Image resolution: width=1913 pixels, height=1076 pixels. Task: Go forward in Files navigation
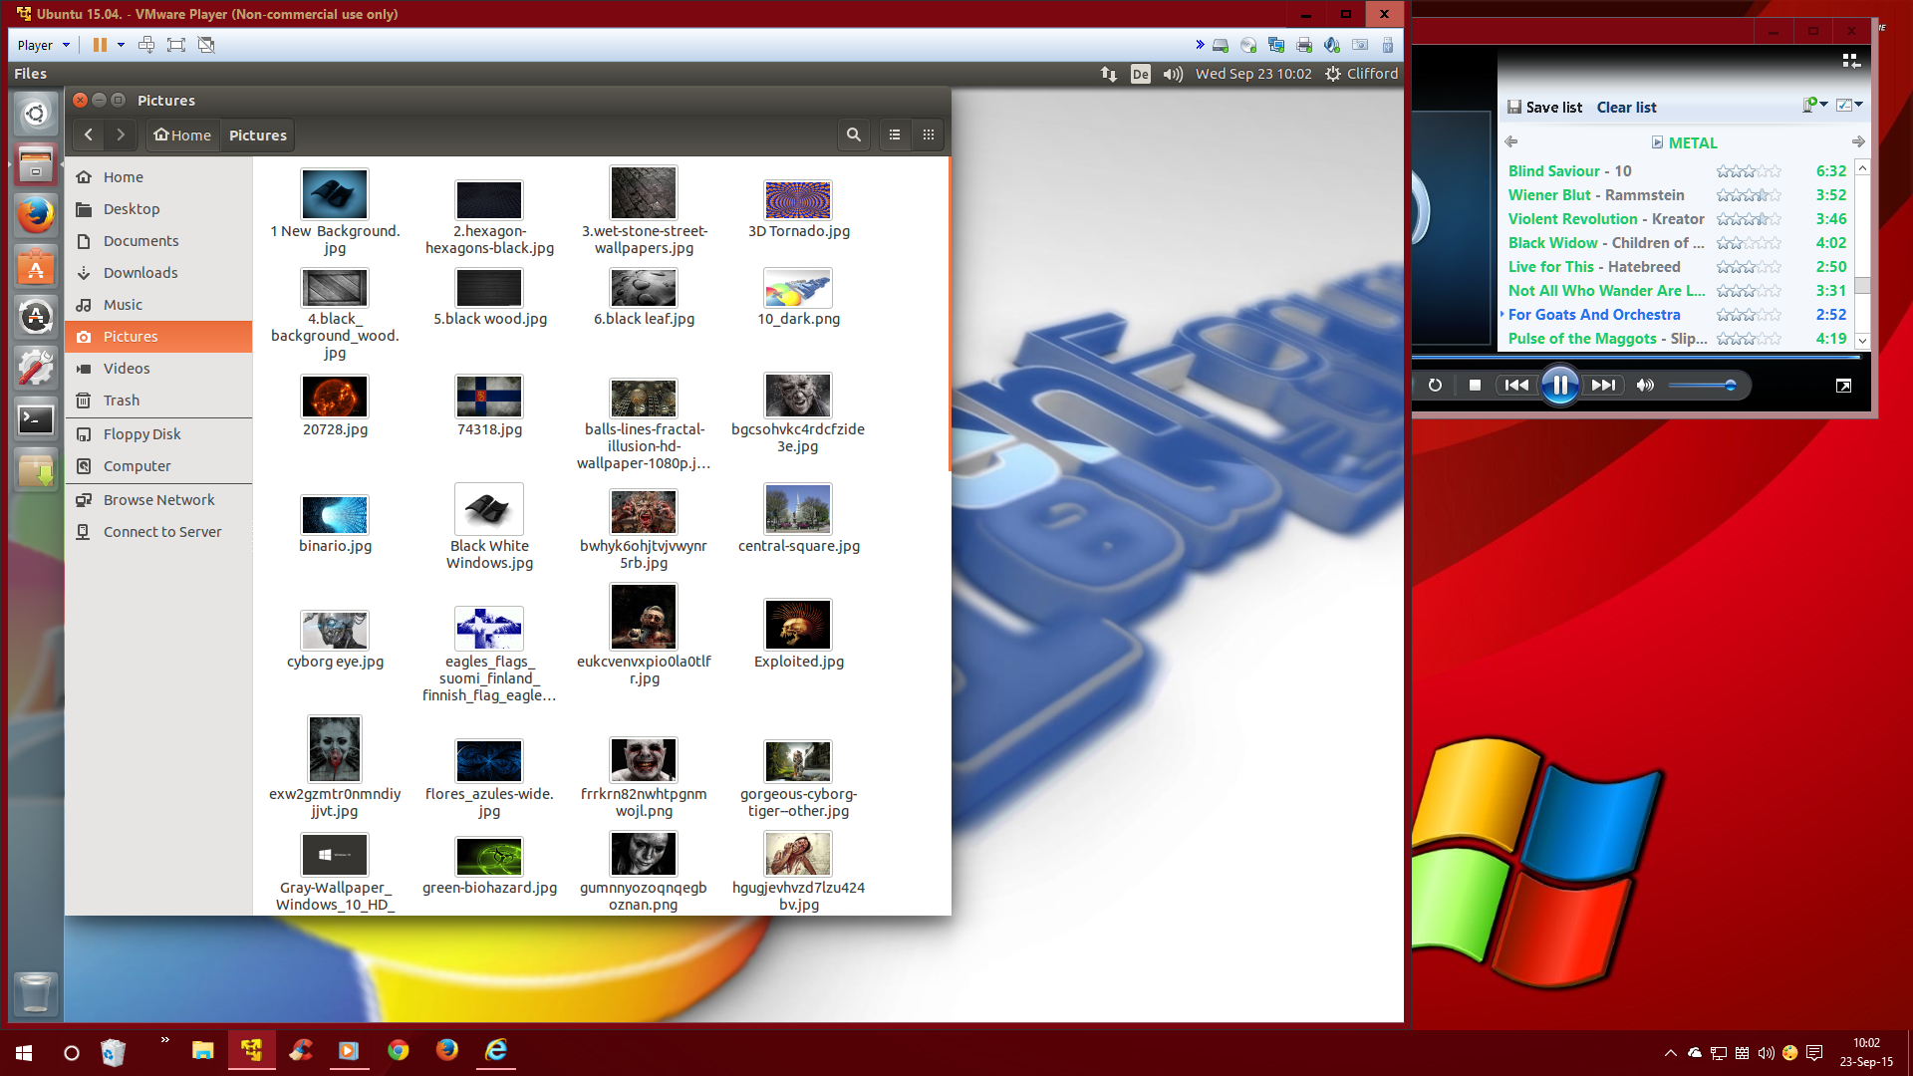click(121, 134)
